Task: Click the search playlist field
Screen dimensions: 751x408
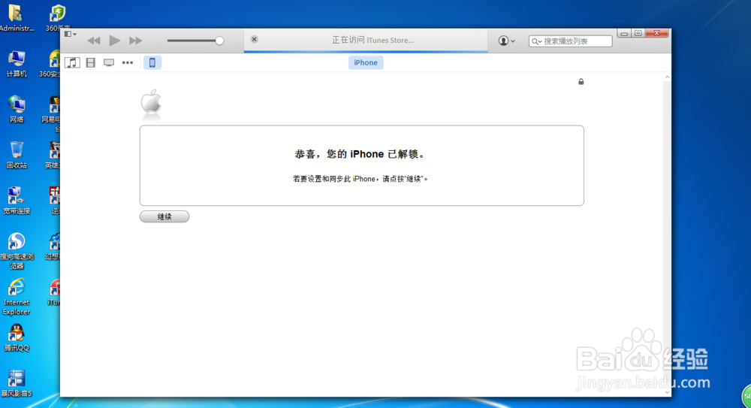Action: point(571,41)
